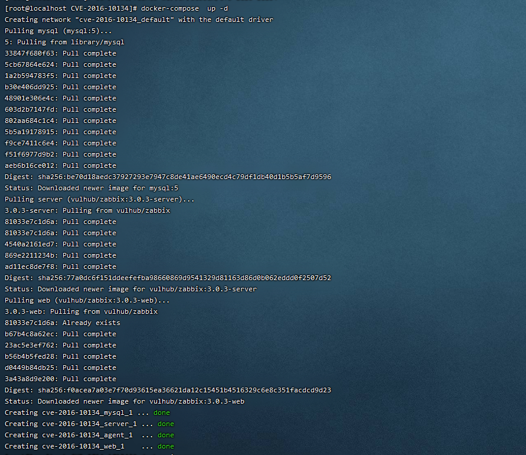Select layer line '603d2b7147fd: Pull complete'
This screenshot has width=526, height=455.
pos(60,109)
